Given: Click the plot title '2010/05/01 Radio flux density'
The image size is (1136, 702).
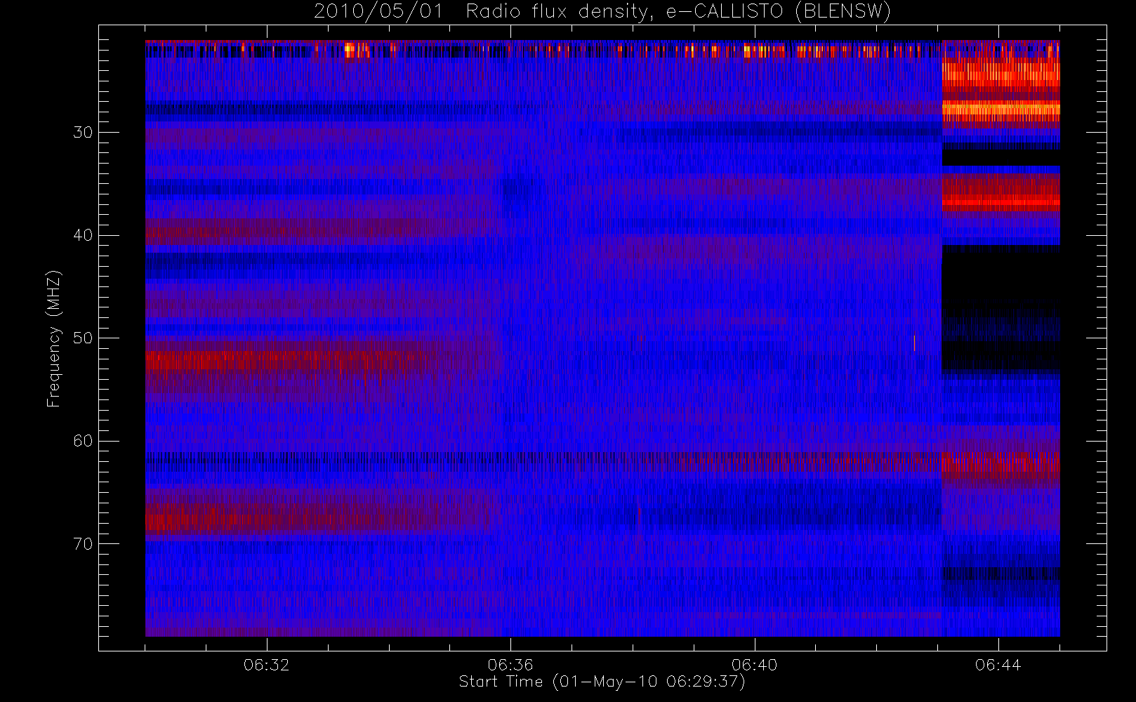Looking at the screenshot, I should pyautogui.click(x=602, y=12).
